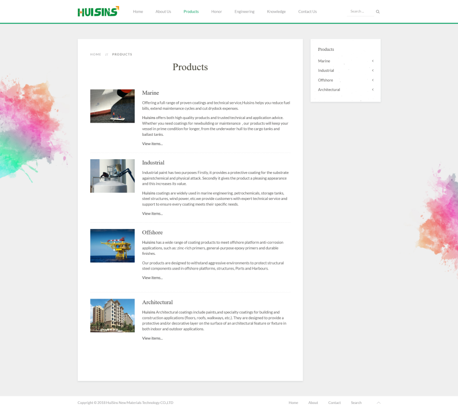Click Home in the breadcrumb
The image size is (458, 409).
[x=96, y=54]
